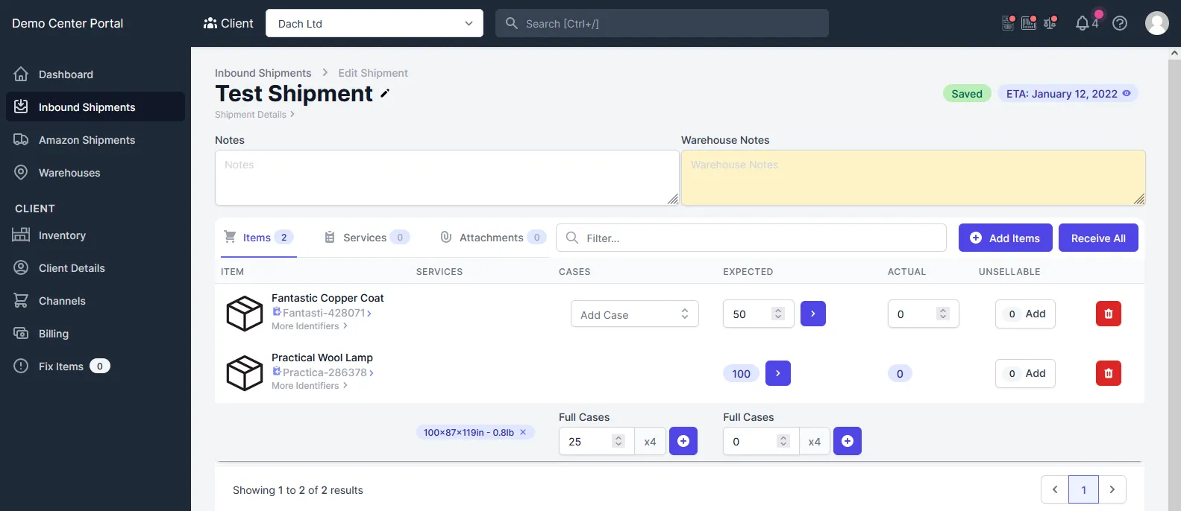Open Fix Items in sidebar
Screen dimensions: 1181x511
(61, 366)
